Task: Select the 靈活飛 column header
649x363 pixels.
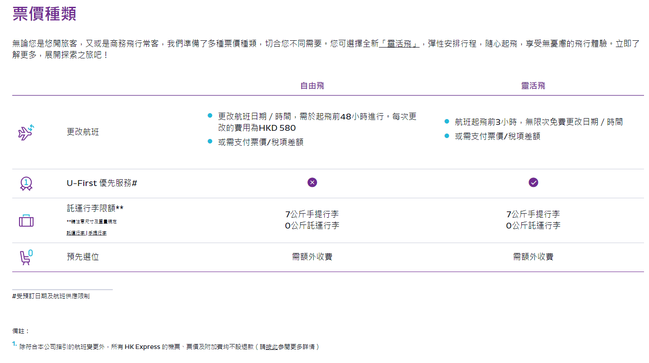Action: tap(533, 86)
